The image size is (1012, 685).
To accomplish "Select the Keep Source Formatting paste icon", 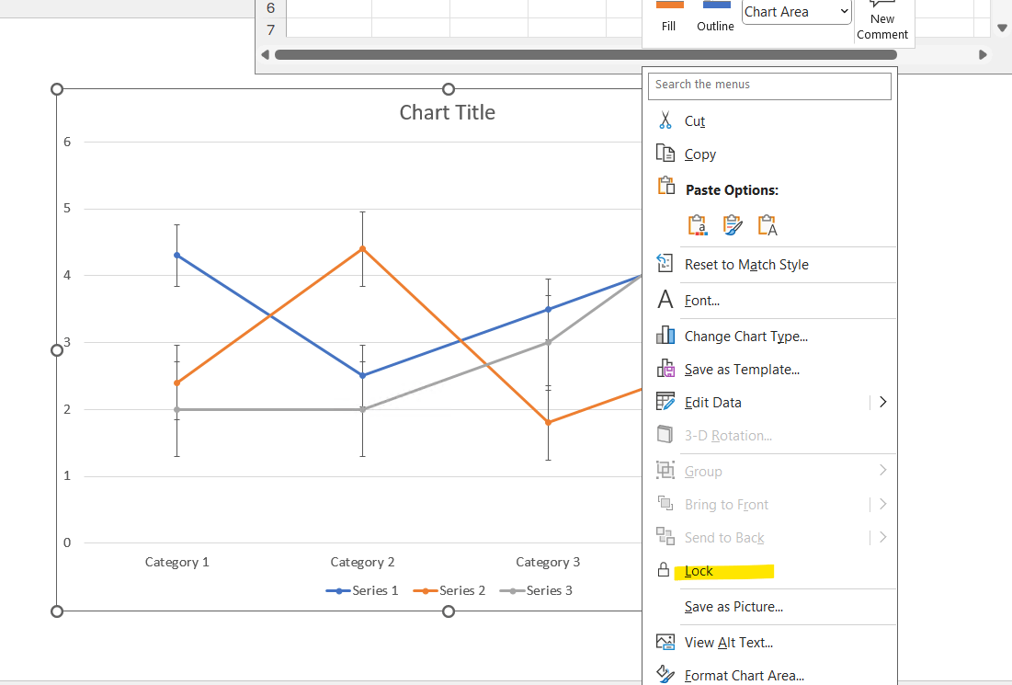I will (732, 223).
